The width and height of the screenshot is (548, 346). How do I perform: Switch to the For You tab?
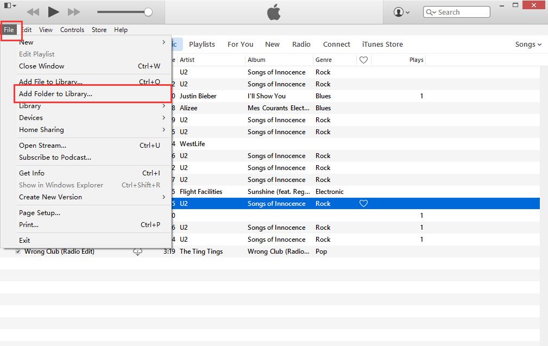tap(240, 45)
